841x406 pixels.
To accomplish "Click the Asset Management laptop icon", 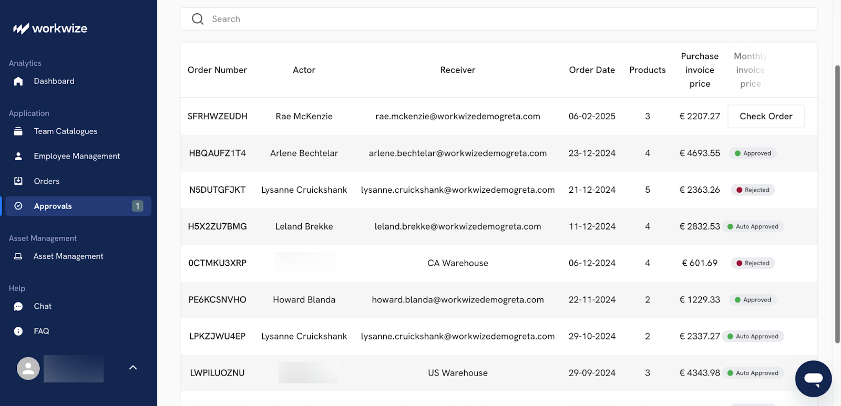I will (18, 256).
